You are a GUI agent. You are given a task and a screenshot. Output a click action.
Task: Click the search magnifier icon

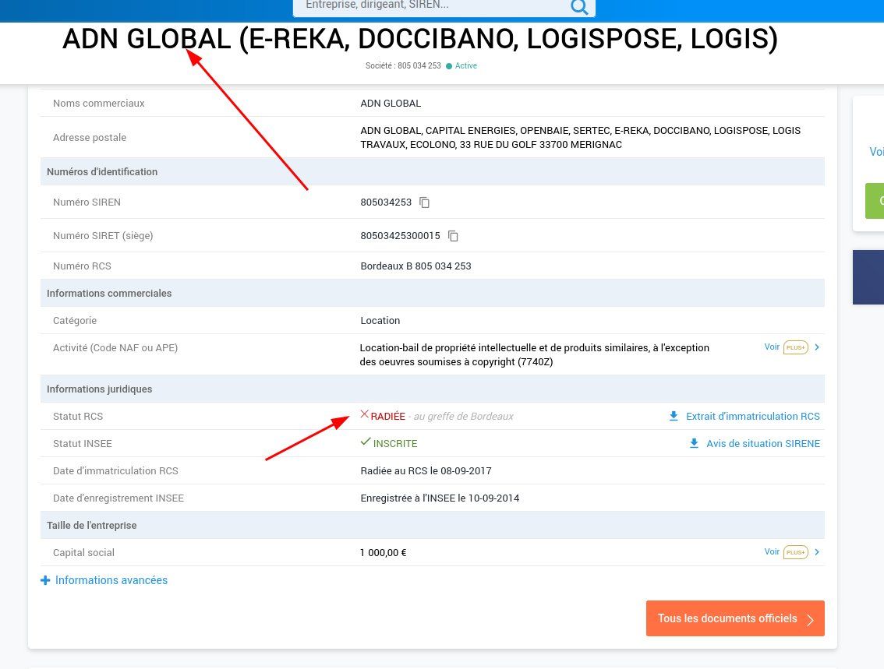(579, 6)
